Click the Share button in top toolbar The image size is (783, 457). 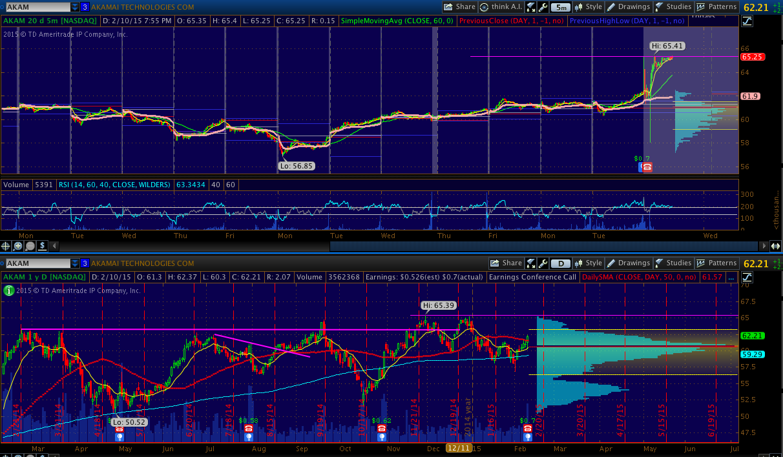(x=459, y=7)
